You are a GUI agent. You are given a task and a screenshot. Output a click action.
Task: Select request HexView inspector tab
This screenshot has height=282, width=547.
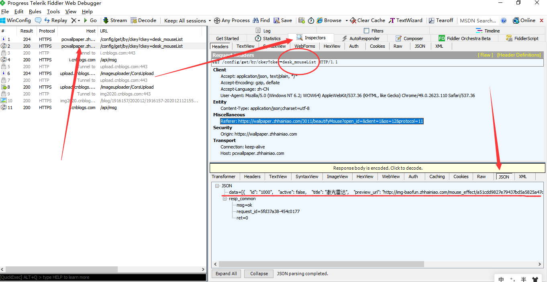point(332,46)
